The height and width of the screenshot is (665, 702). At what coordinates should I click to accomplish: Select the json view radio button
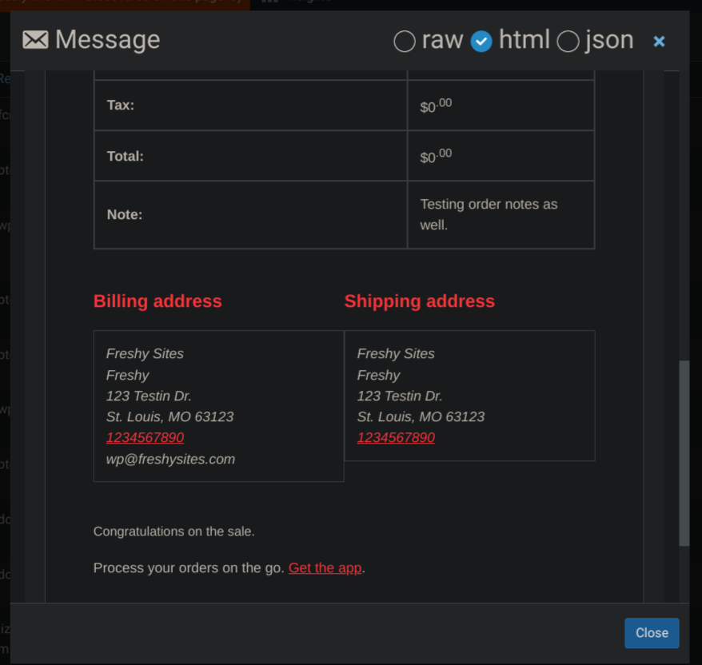568,41
